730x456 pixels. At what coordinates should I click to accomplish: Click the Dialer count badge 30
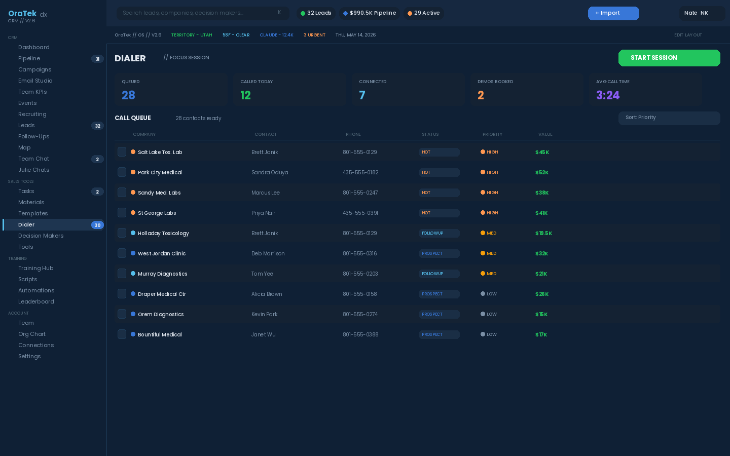tap(97, 225)
